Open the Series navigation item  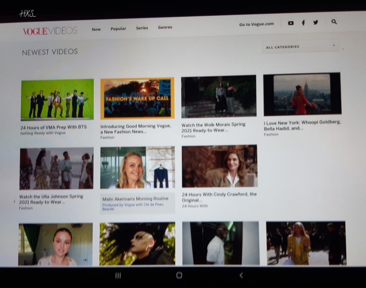tap(142, 28)
